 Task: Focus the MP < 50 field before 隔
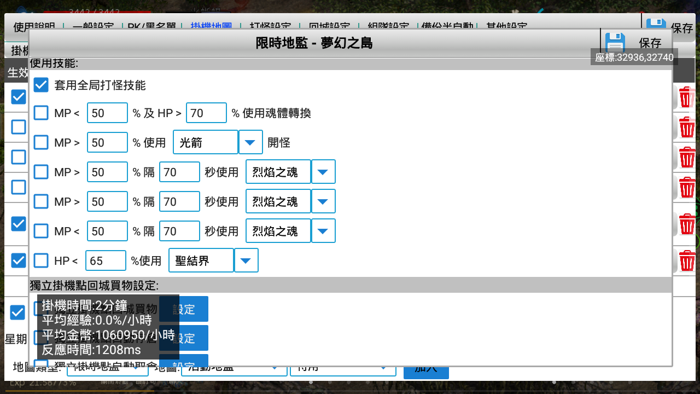pos(107,231)
